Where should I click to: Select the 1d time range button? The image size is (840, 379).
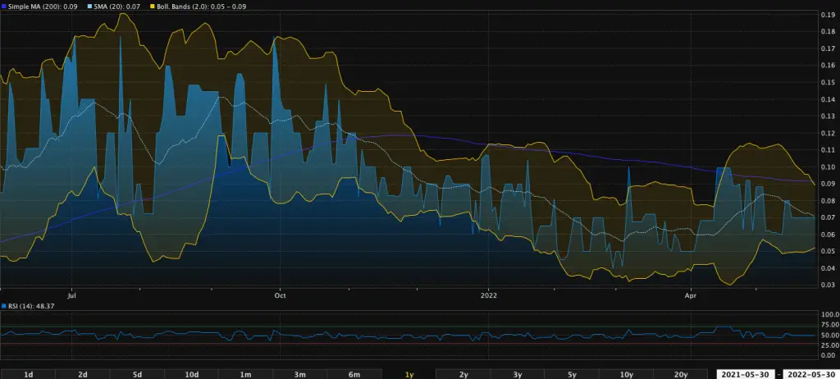[28, 374]
